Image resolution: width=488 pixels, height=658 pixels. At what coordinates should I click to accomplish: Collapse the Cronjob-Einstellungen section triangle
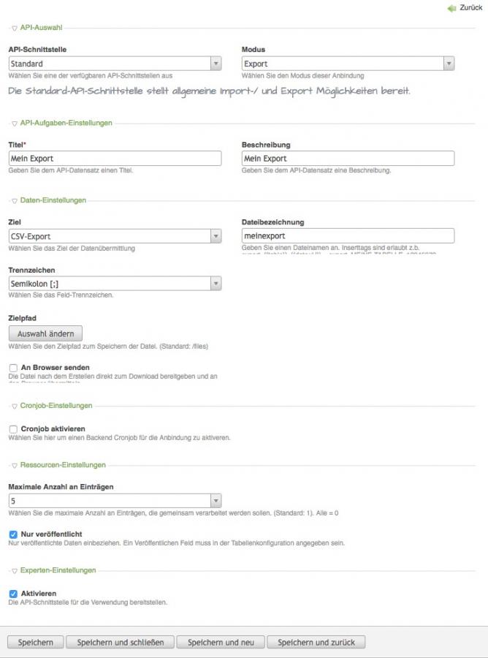coord(15,406)
